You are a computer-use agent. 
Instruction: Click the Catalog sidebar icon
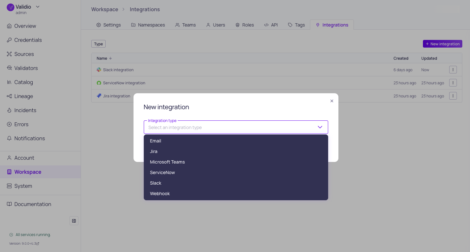(x=9, y=82)
